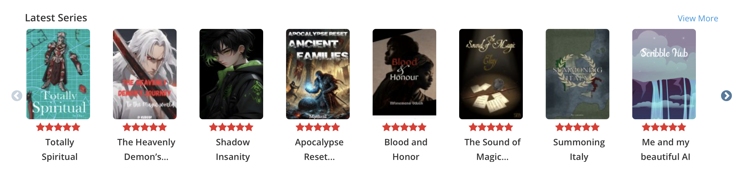
Task: Click The Sound of Magic title
Action: click(492, 149)
